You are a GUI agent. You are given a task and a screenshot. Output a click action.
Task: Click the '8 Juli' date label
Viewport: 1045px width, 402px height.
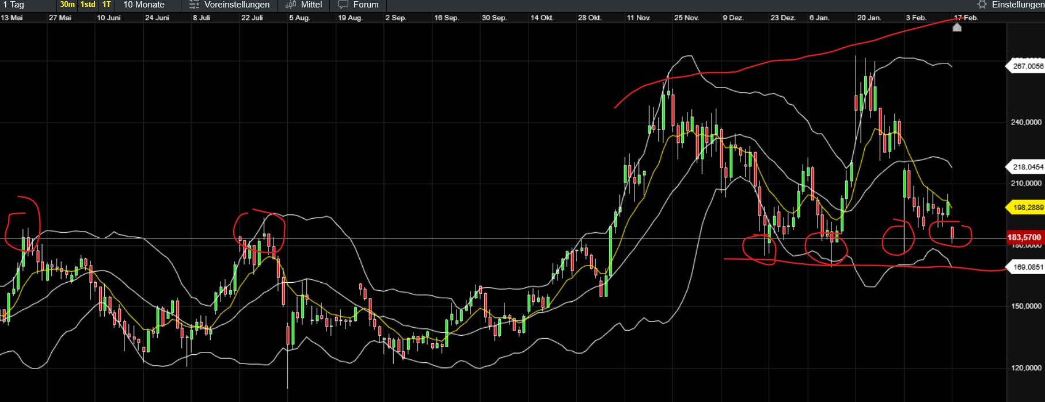pos(202,18)
